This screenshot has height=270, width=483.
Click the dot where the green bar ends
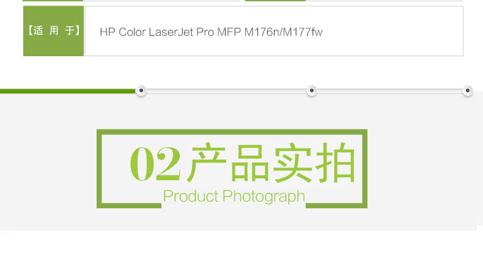[141, 90]
